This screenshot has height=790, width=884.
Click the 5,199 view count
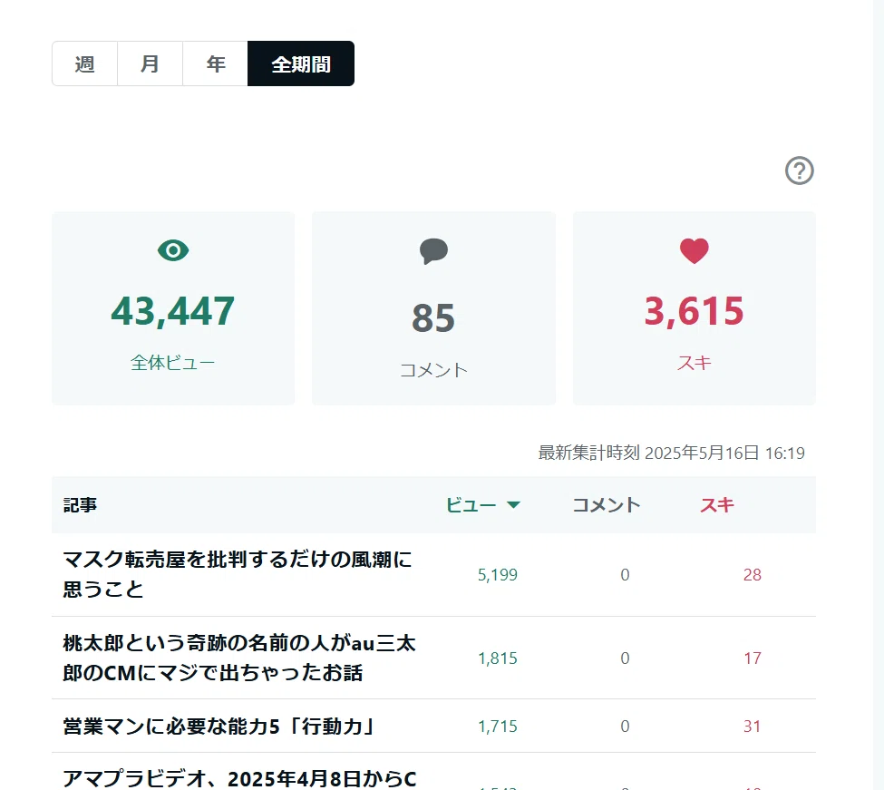tap(497, 575)
